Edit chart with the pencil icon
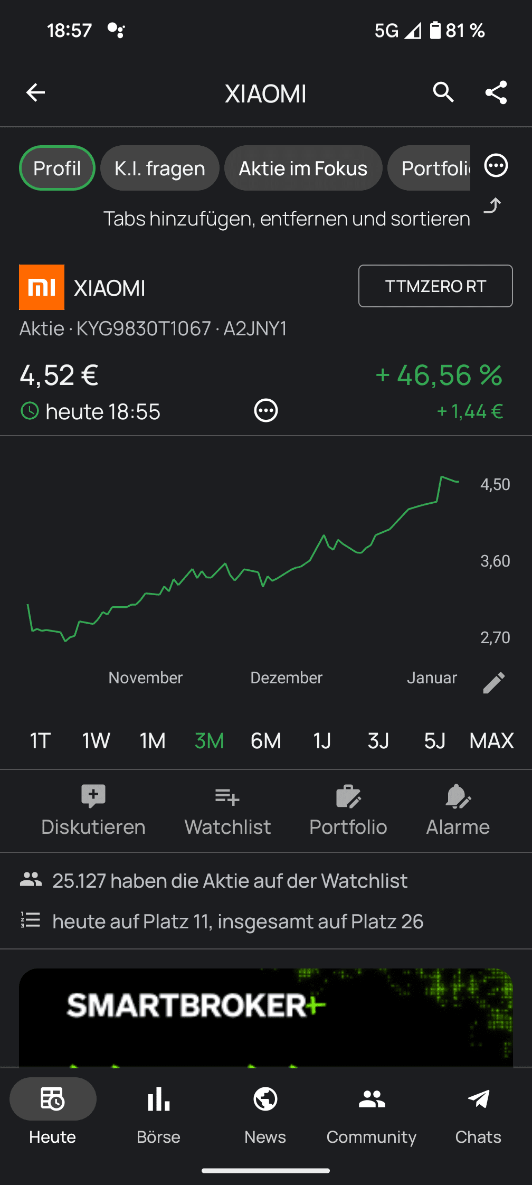The width and height of the screenshot is (532, 1185). [x=494, y=682]
